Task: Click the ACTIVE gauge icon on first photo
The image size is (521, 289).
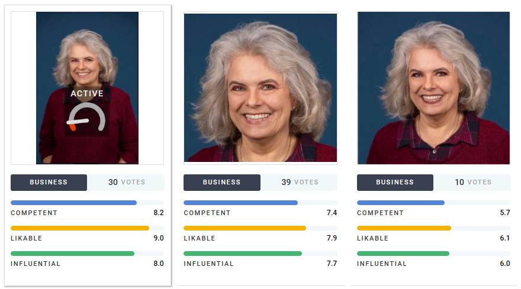Action: [86, 118]
